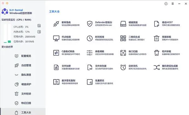Open the hamburger menu in title bar

pyautogui.click(x=173, y=4)
